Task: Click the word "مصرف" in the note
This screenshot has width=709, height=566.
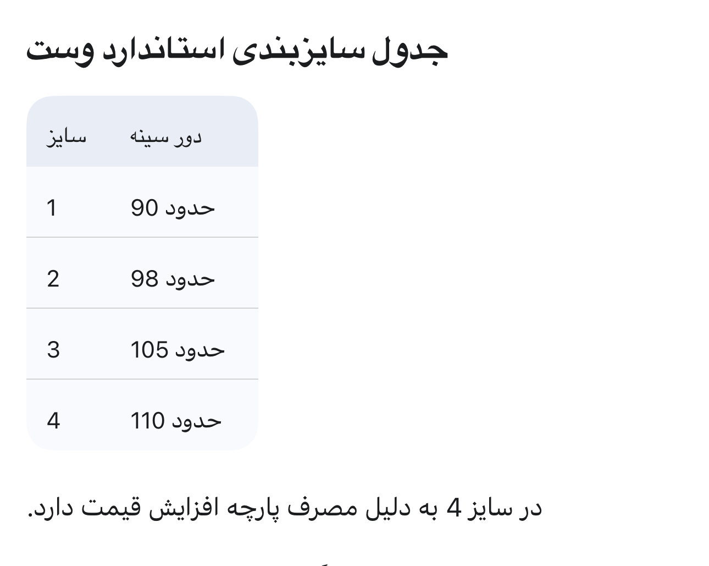Action: (320, 508)
